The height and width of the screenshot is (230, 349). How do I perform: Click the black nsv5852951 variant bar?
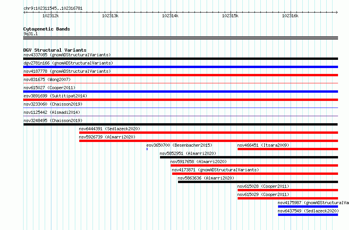[249, 157]
